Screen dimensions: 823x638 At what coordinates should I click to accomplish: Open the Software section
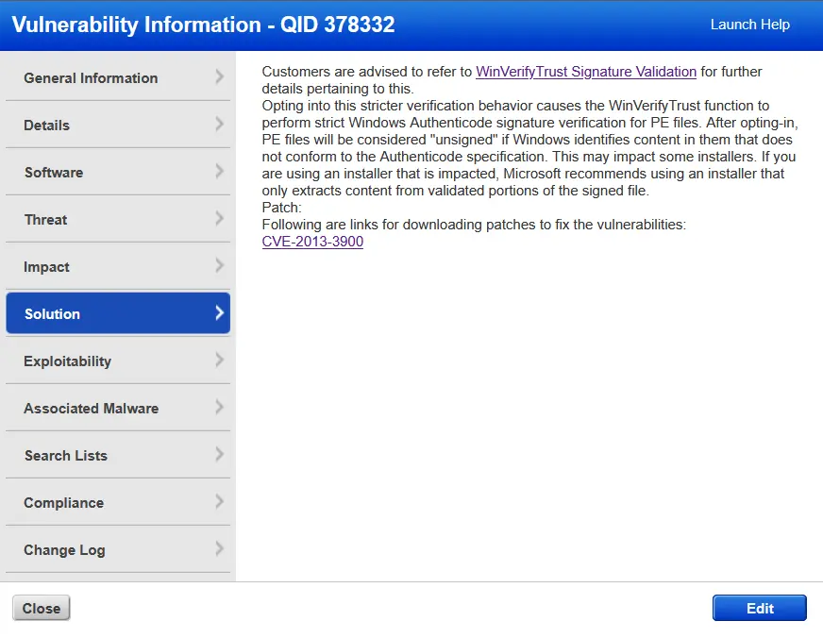click(x=118, y=172)
